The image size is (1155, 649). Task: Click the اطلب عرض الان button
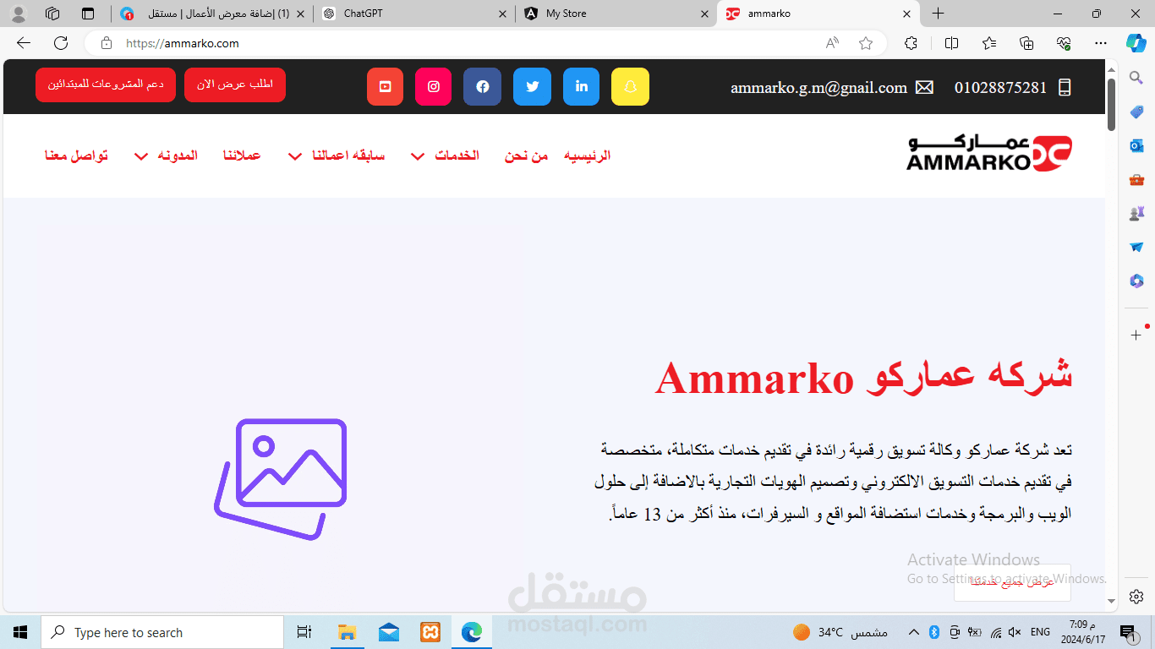click(235, 85)
